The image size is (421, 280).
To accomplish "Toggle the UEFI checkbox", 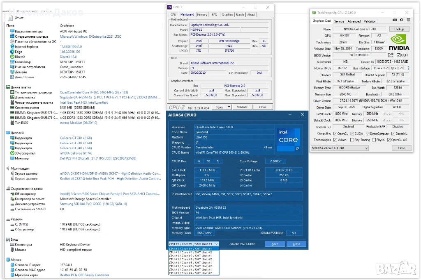I will (x=399, y=55).
